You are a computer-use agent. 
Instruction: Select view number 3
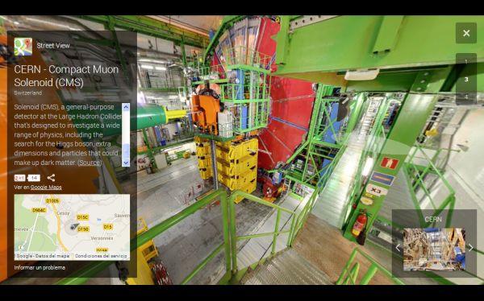click(466, 79)
